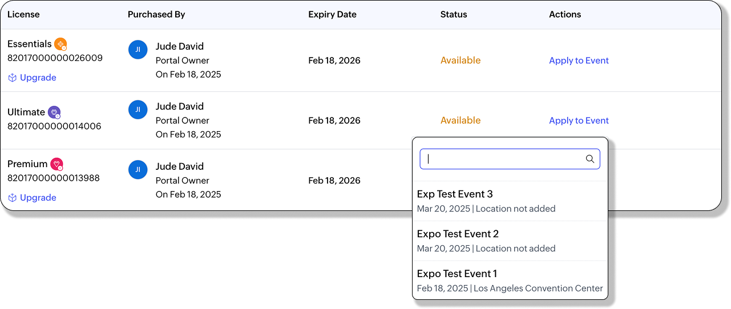Image resolution: width=731 pixels, height=309 pixels.
Task: Click the Upgrade link under Premium license
Action: tap(38, 198)
